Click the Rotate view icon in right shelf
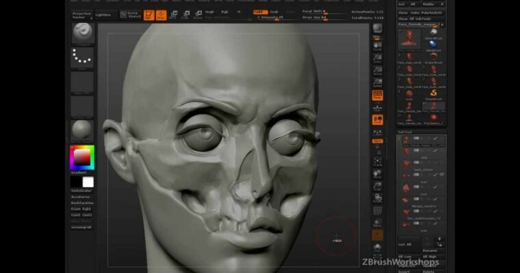This screenshot has height=273, width=520. pos(378,198)
